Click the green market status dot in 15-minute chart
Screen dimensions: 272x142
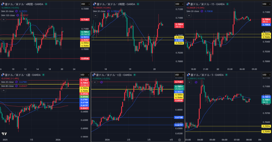tap(228, 4)
